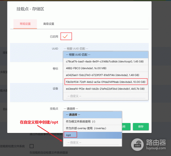Choose the /dev/sda2 1.48 GB entry
This screenshot has height=156, width=171.
[x=106, y=75]
